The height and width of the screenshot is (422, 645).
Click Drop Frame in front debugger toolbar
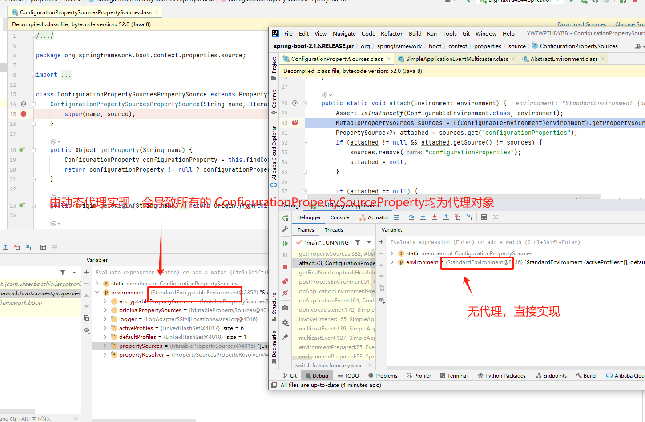coord(458,217)
